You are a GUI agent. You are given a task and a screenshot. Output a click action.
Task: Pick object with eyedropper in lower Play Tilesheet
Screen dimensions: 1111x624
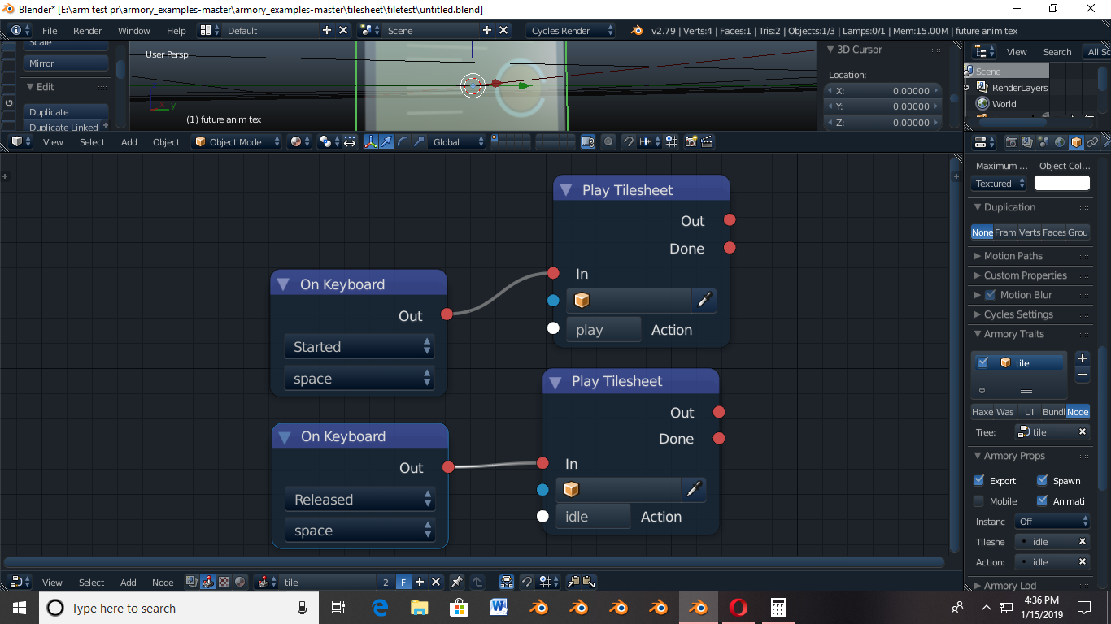(694, 489)
